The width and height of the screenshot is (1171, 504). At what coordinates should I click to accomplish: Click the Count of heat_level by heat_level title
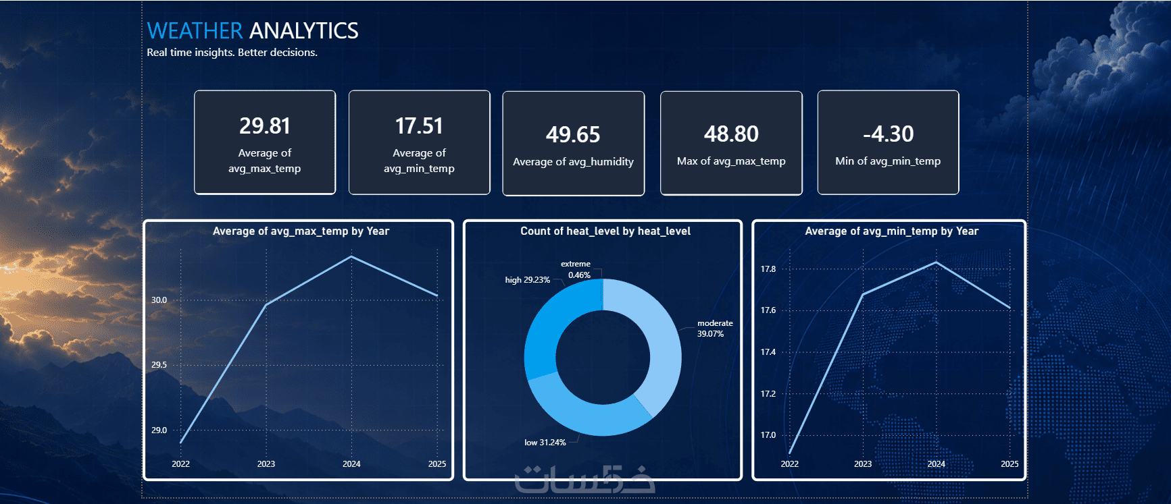(x=605, y=231)
